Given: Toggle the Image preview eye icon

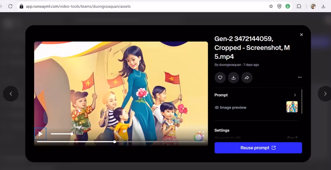Looking at the screenshot, I should (x=217, y=107).
